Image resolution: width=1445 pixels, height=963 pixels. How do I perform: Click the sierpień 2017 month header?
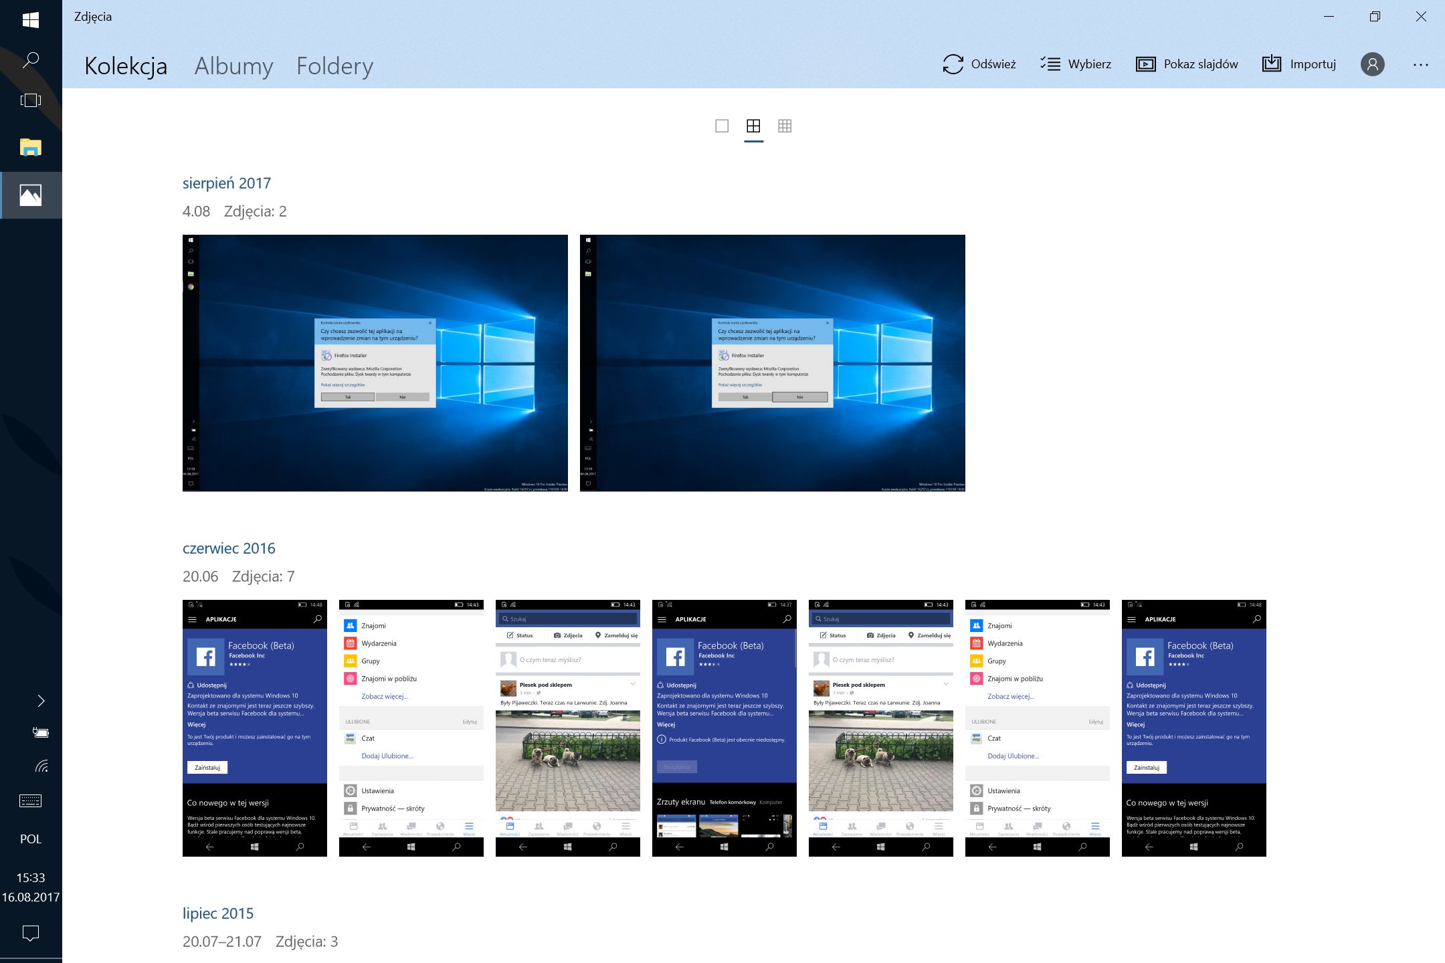[227, 183]
